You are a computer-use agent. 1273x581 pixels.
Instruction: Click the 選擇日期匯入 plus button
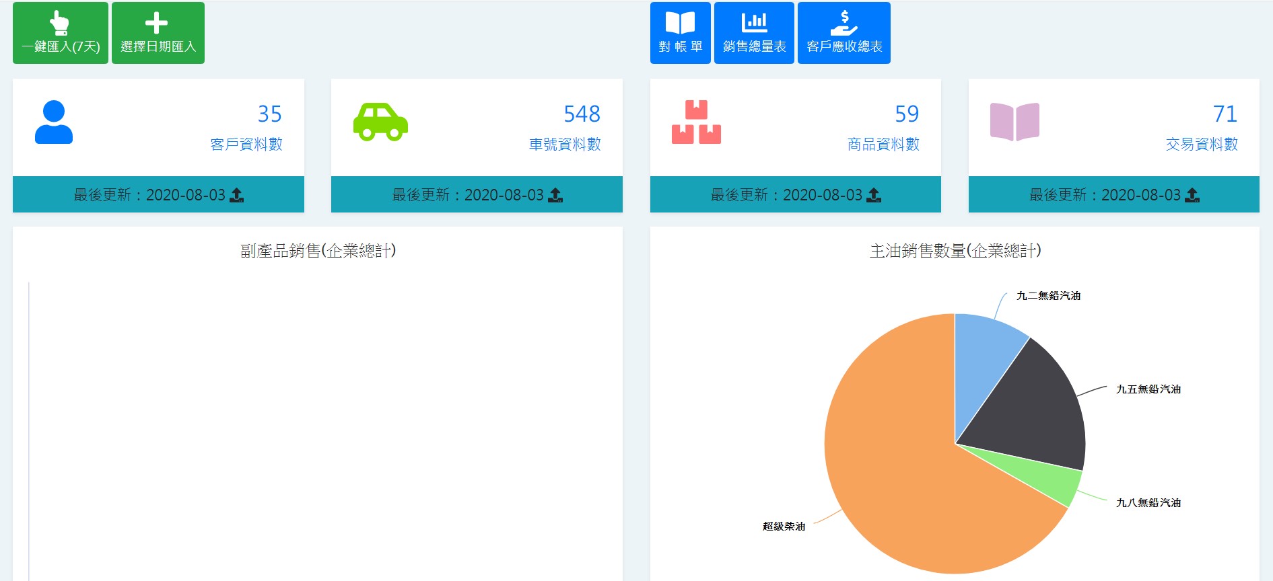point(158,33)
